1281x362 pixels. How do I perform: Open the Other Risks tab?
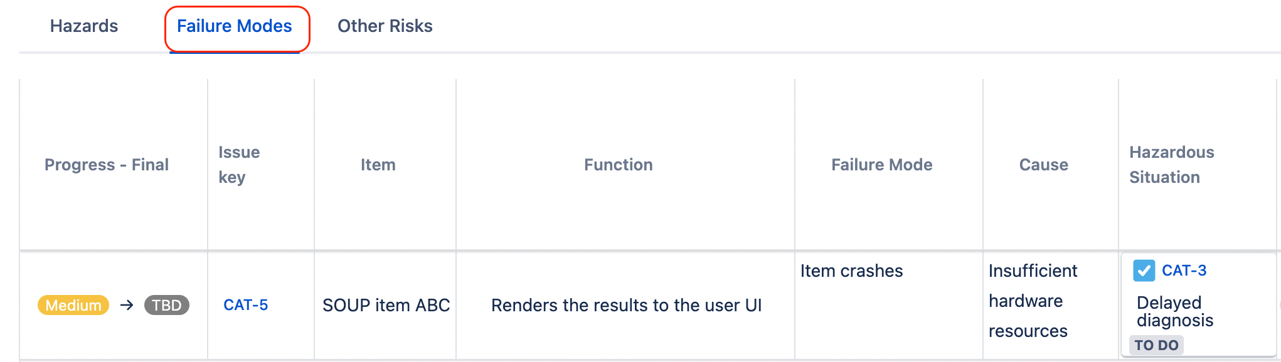point(385,26)
